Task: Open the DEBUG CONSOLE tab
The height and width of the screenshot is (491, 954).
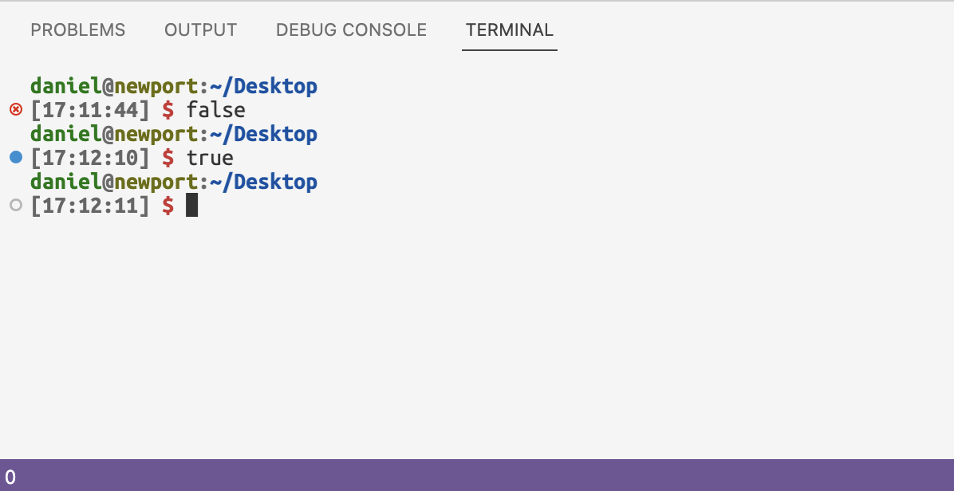Action: point(351,30)
